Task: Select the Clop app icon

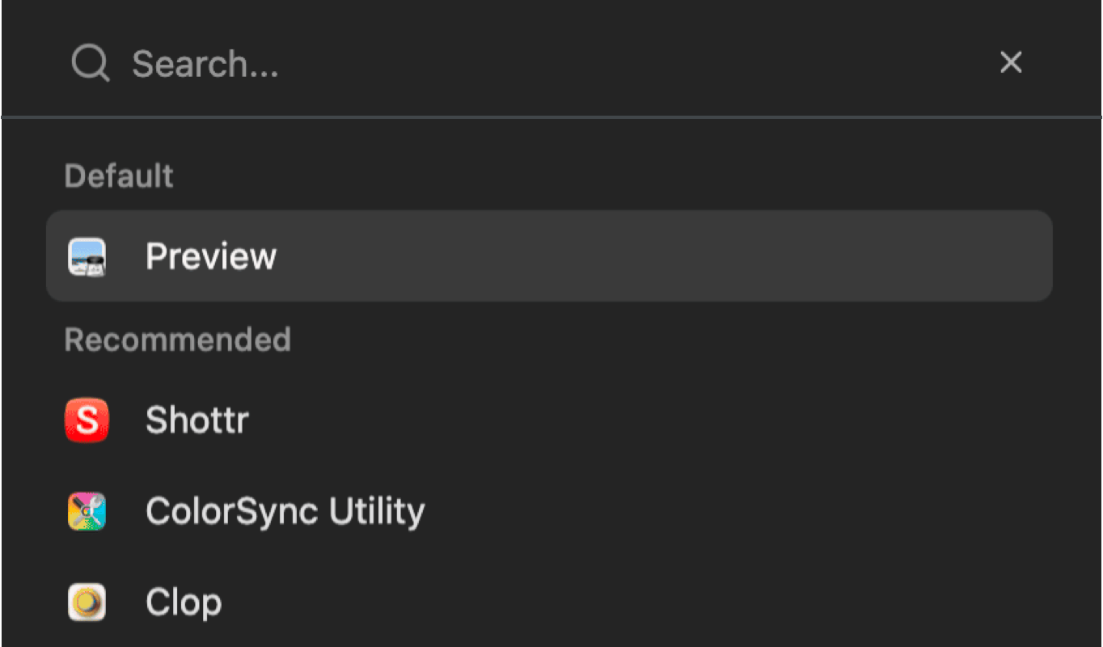Action: click(x=87, y=602)
